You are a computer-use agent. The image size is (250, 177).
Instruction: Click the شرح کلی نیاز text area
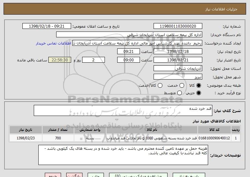(123, 110)
